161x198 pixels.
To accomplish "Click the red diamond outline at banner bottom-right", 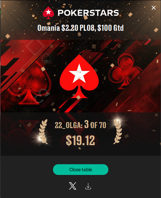I will [146, 105].
